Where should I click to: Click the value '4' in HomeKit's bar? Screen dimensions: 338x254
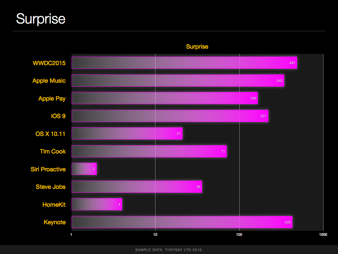click(x=119, y=205)
